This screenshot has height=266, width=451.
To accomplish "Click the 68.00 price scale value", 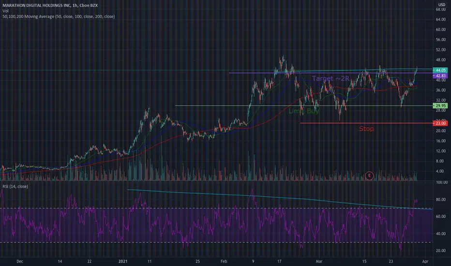I will coord(441,10).
